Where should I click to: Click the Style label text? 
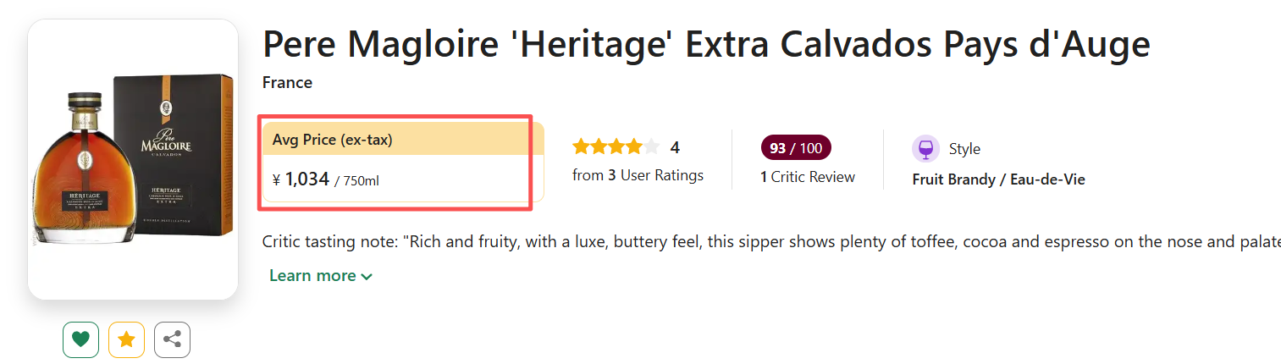coord(964,149)
